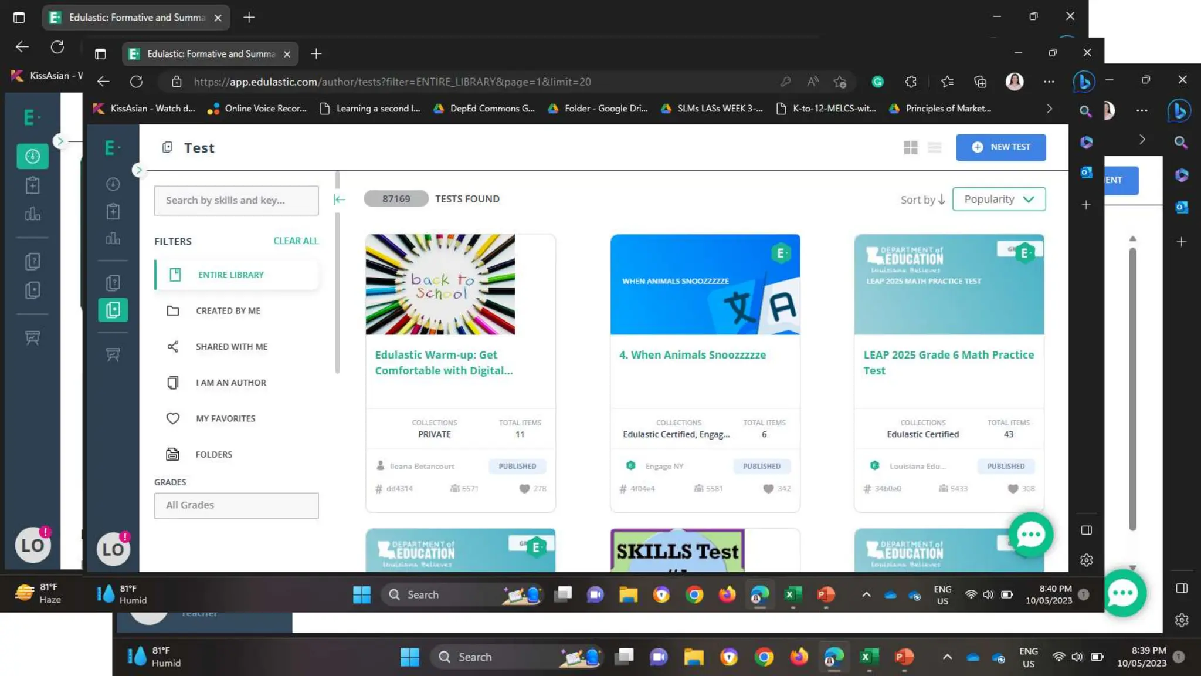Switch to tile grid view
1201x676 pixels.
pos(910,147)
